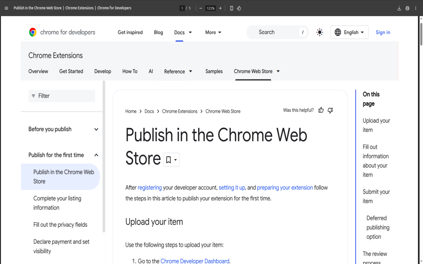Click the PDF page number box
The image size is (423, 264).
(182, 8)
